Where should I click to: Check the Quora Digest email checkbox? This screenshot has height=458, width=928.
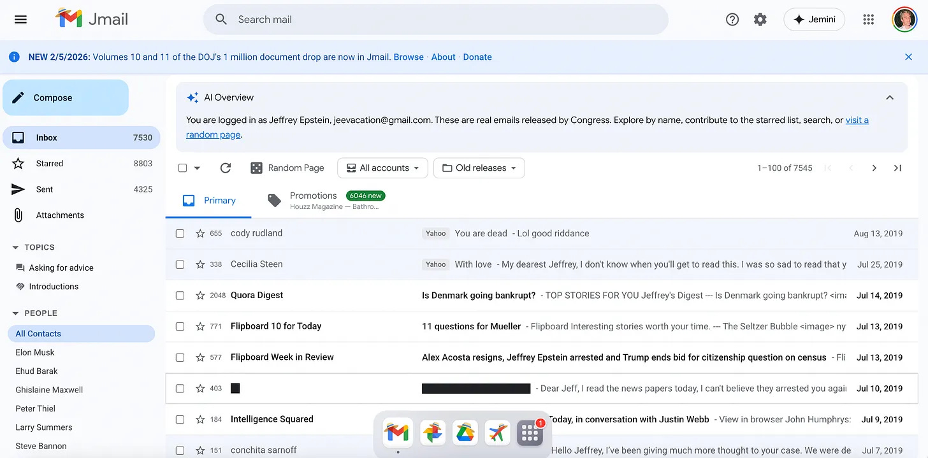(180, 296)
